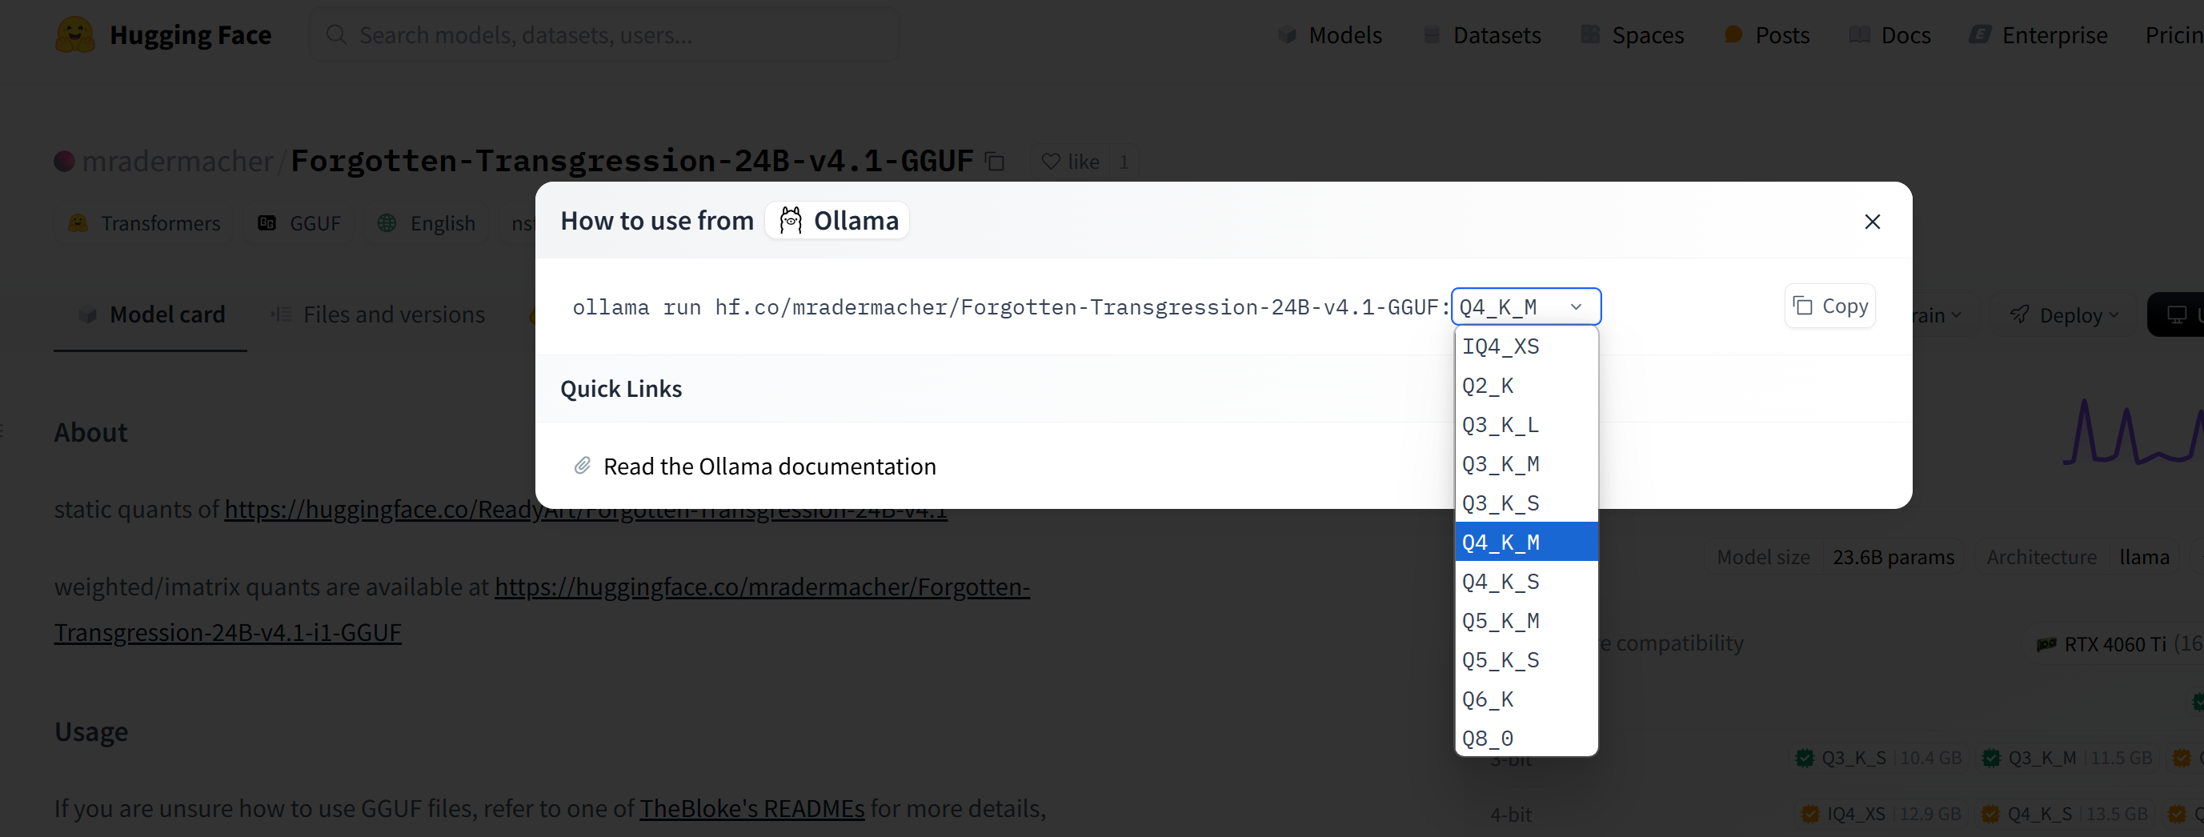Screen dimensions: 2204x837
Task: Select IQ4_XS from the quant list
Action: pyautogui.click(x=1525, y=346)
